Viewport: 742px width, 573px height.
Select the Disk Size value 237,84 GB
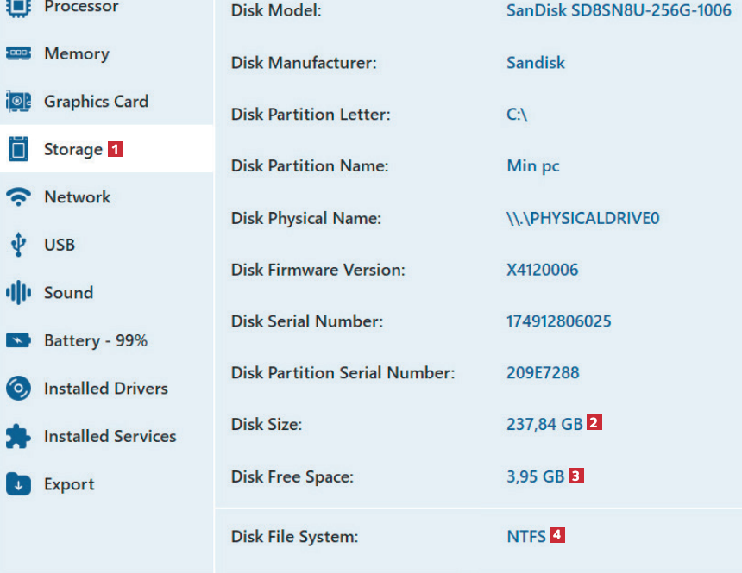544,424
